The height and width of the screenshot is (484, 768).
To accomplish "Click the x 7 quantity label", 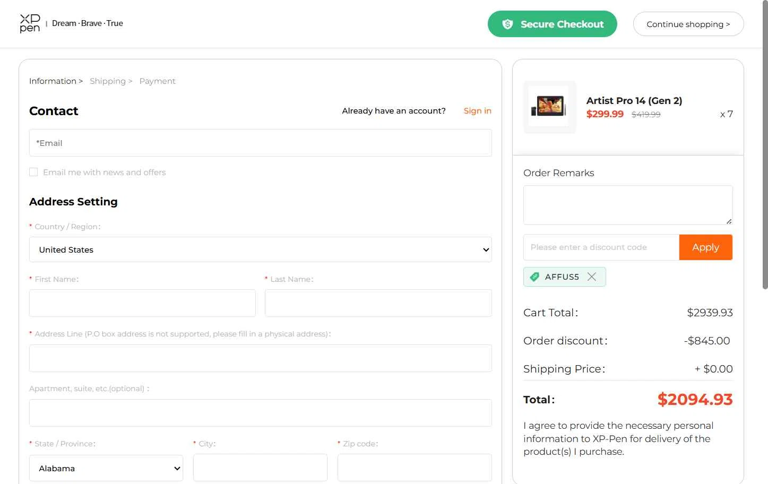I will click(x=727, y=114).
